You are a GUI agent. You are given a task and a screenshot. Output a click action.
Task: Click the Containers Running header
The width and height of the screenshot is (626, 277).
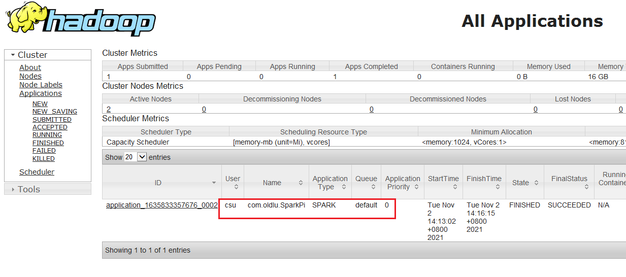pyautogui.click(x=463, y=66)
